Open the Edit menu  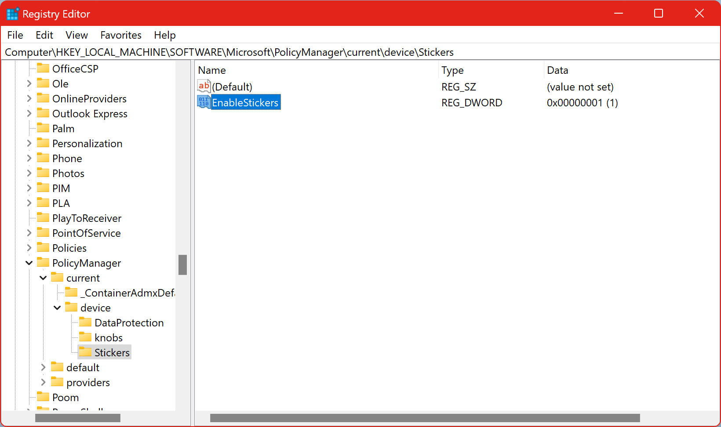(x=44, y=35)
